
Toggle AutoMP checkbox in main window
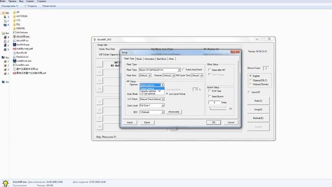click(x=249, y=92)
